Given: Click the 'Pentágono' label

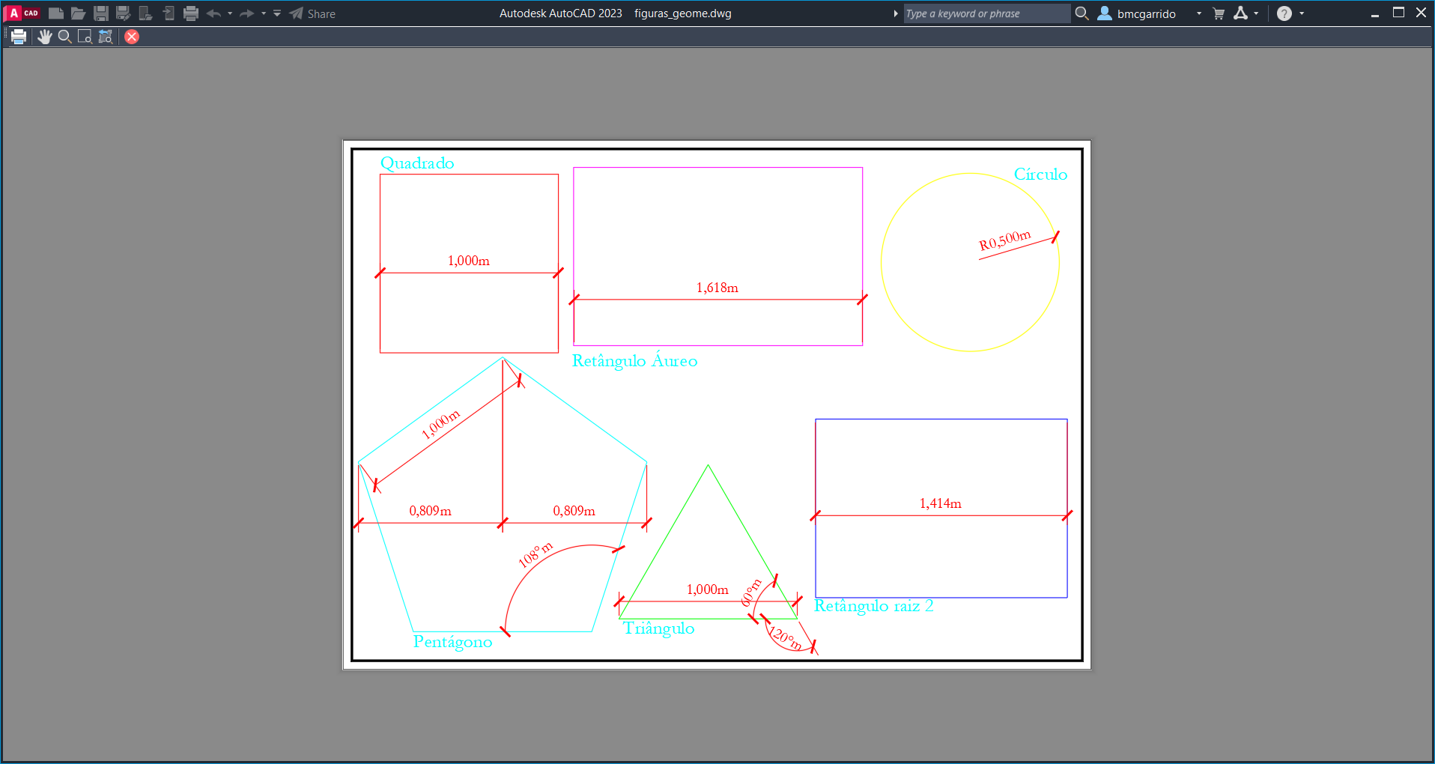Looking at the screenshot, I should pyautogui.click(x=452, y=643).
